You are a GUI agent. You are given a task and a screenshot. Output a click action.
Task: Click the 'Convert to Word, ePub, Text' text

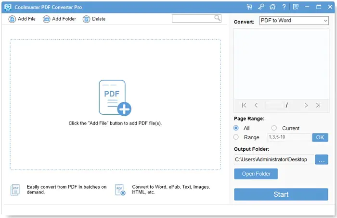pos(171,190)
